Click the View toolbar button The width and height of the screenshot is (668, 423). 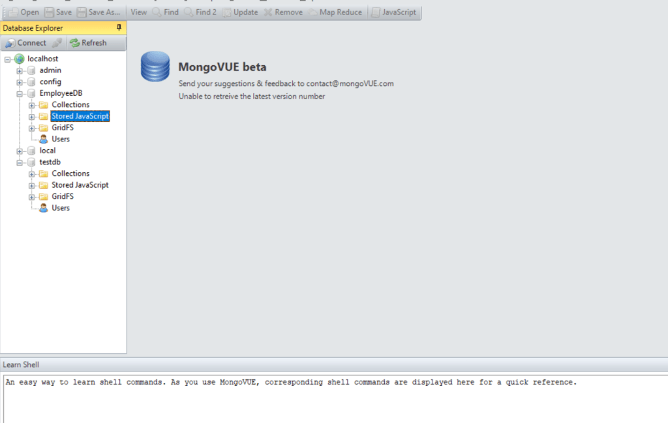pyautogui.click(x=138, y=12)
